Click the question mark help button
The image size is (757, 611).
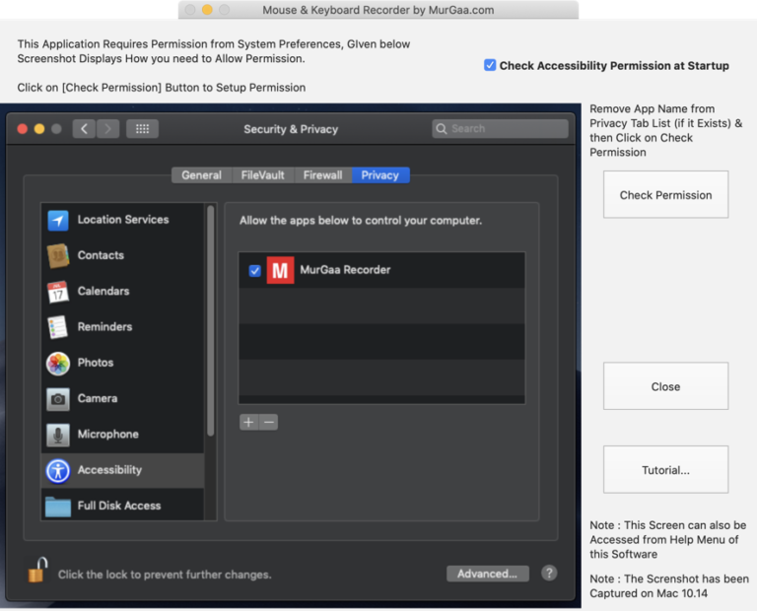[x=549, y=574]
